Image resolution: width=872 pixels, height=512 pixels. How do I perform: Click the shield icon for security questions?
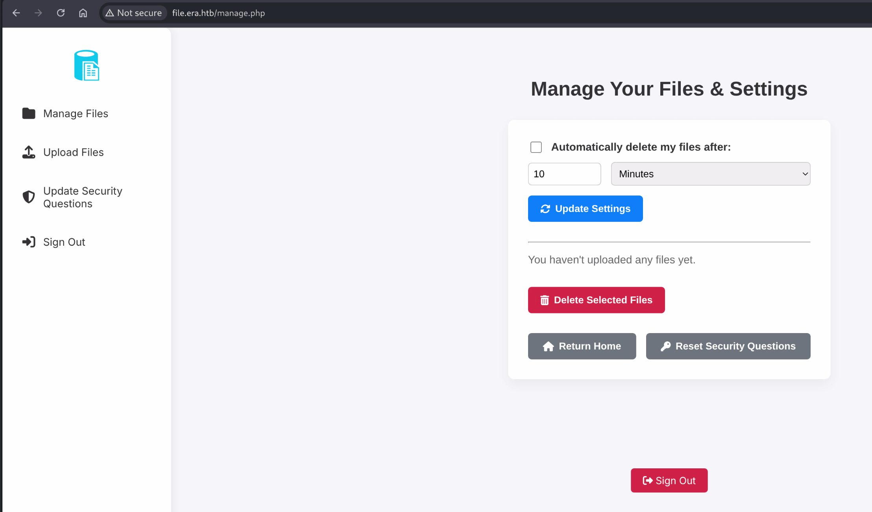tap(28, 197)
